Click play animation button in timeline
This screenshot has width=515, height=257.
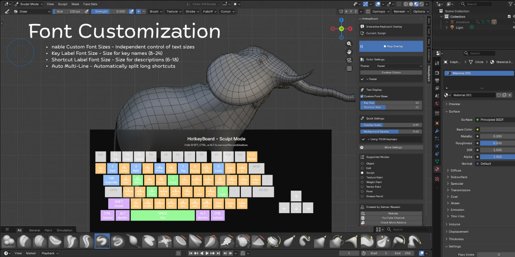(x=207, y=253)
